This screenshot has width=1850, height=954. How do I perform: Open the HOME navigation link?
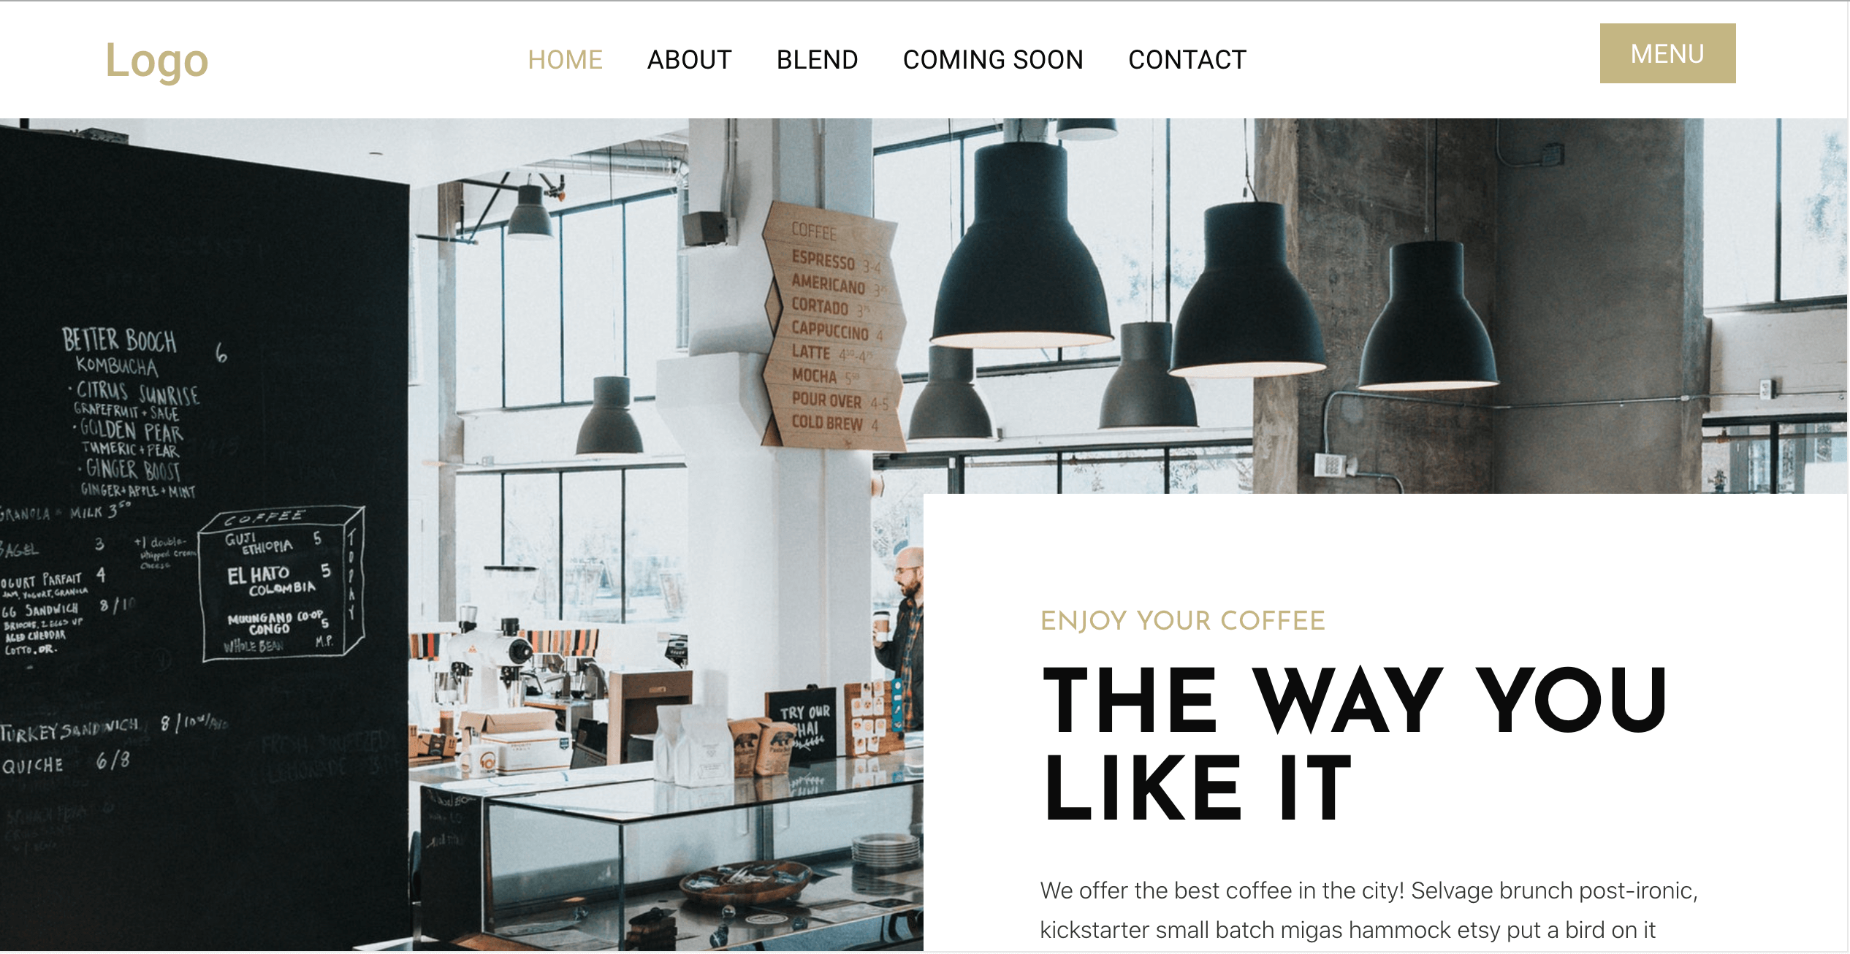(x=566, y=60)
